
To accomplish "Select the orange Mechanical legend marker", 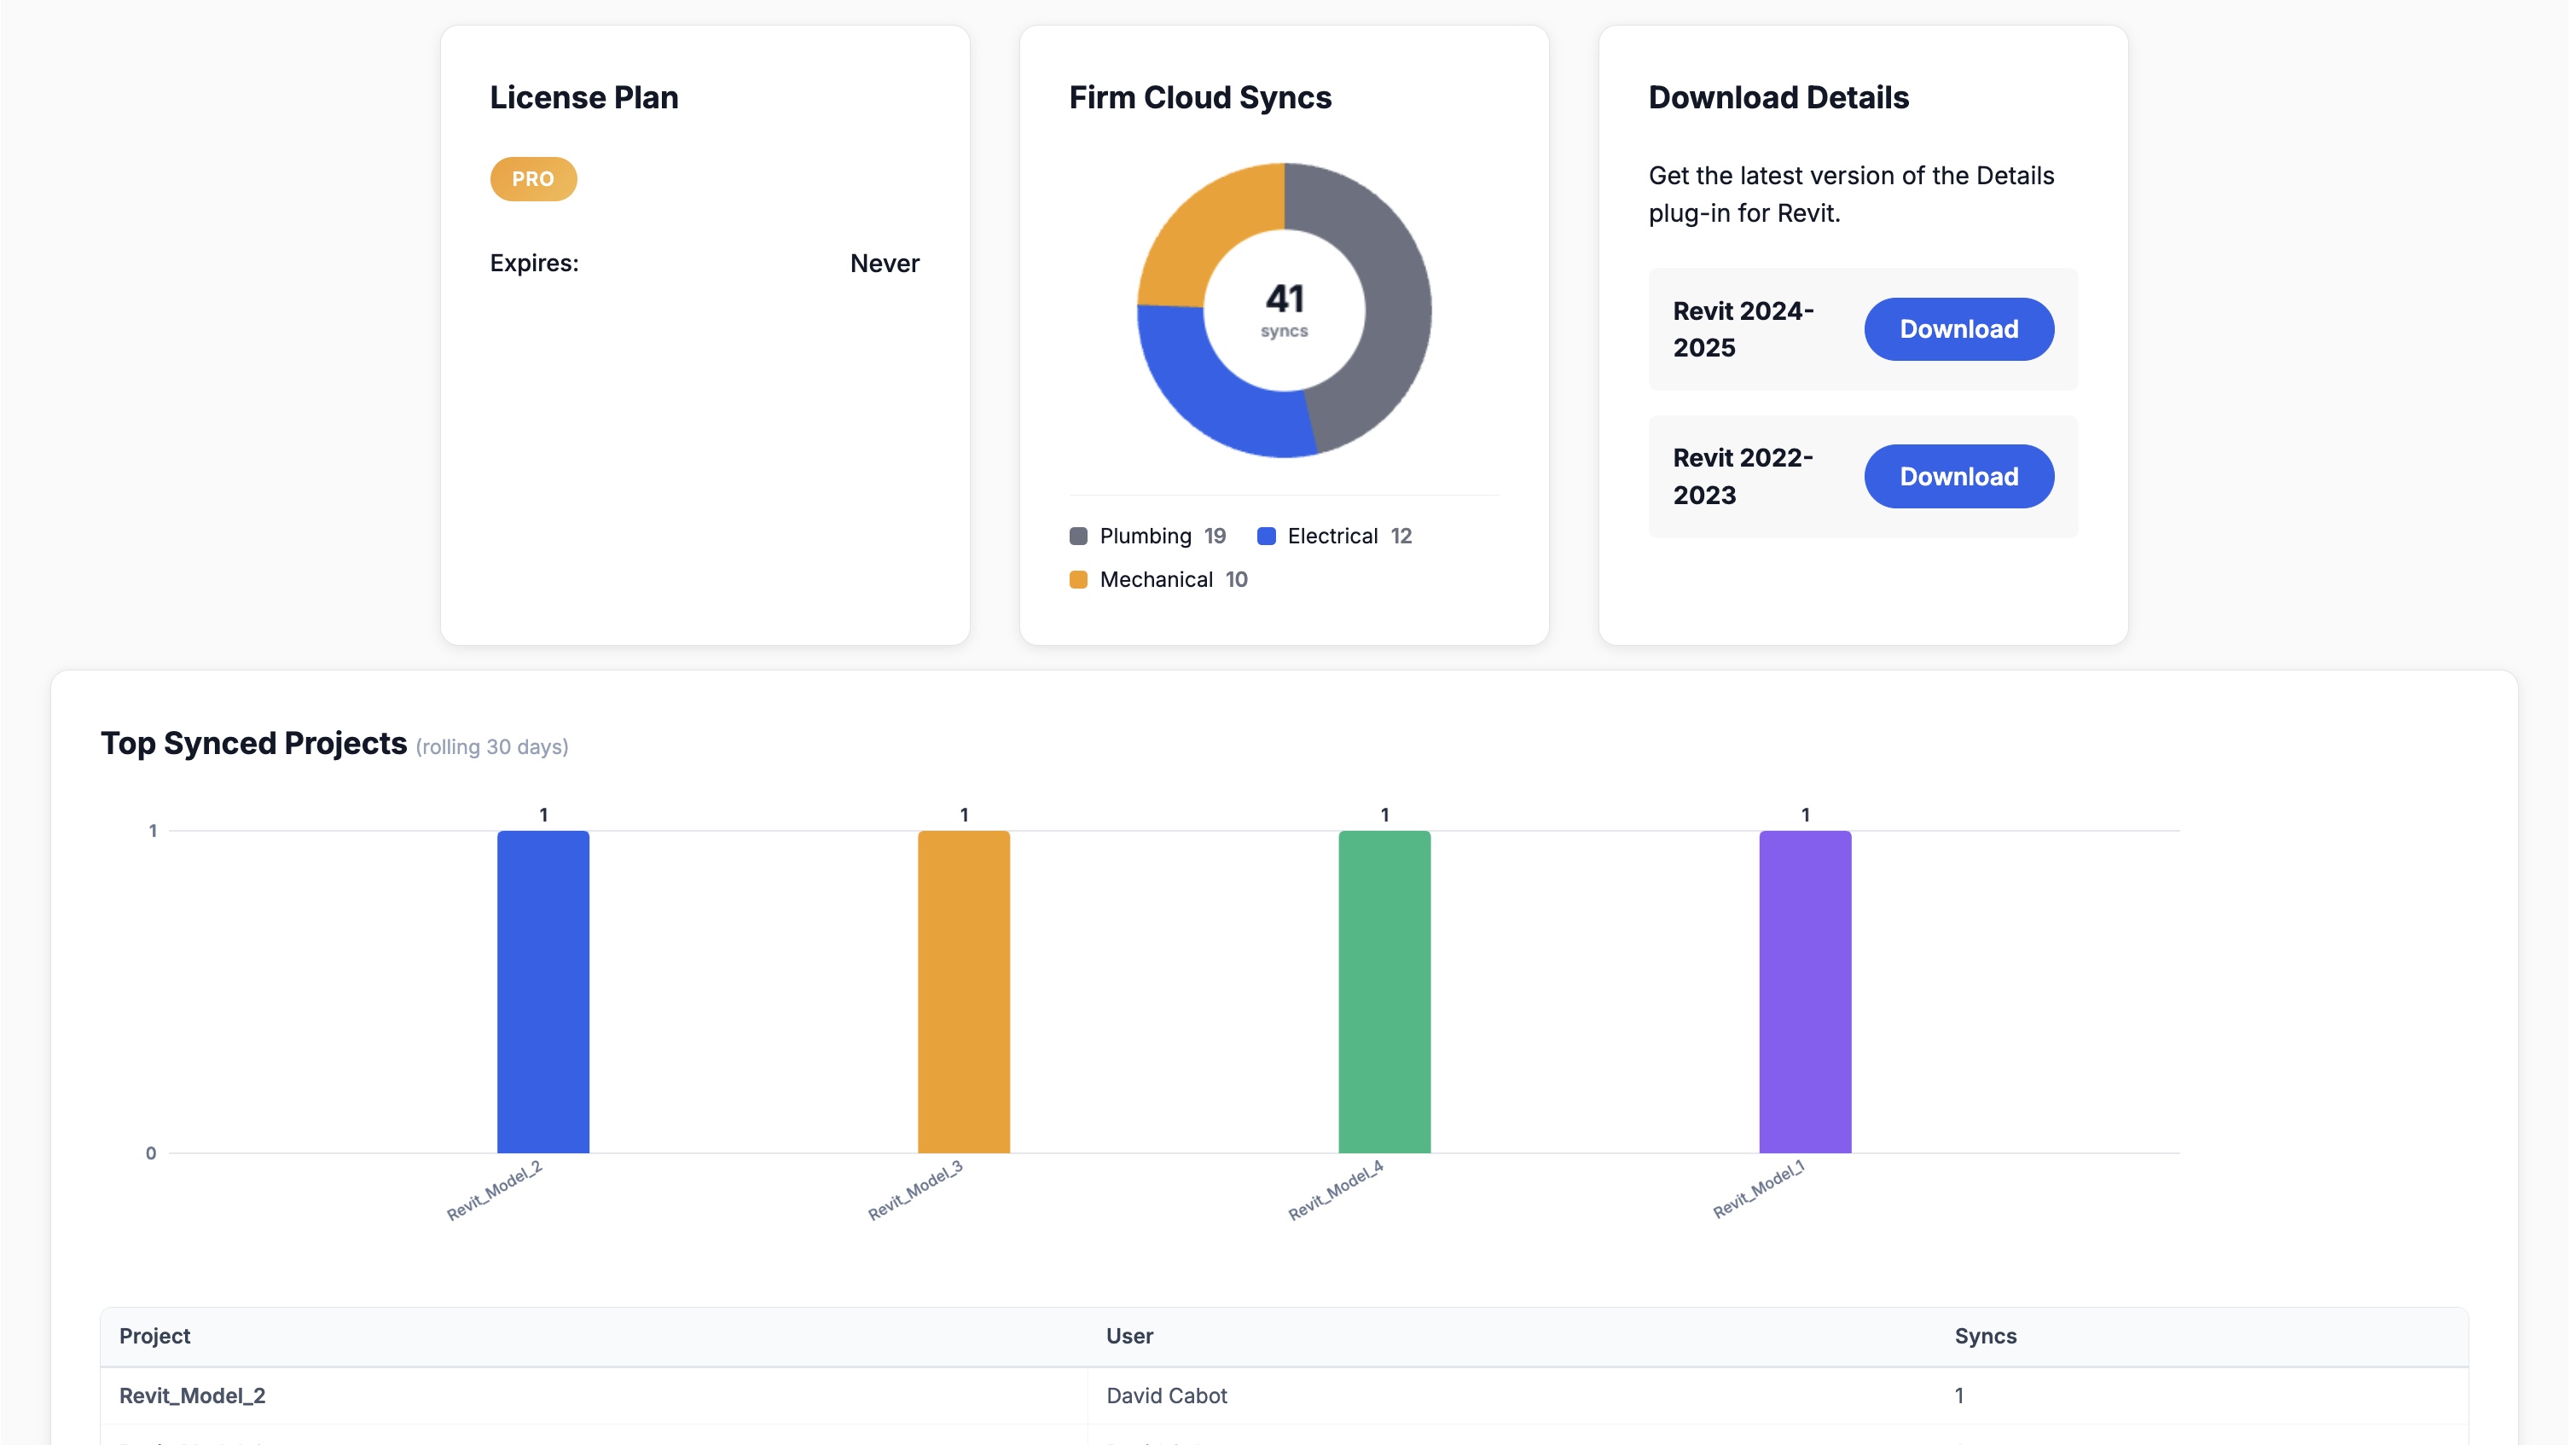I will click(1078, 579).
